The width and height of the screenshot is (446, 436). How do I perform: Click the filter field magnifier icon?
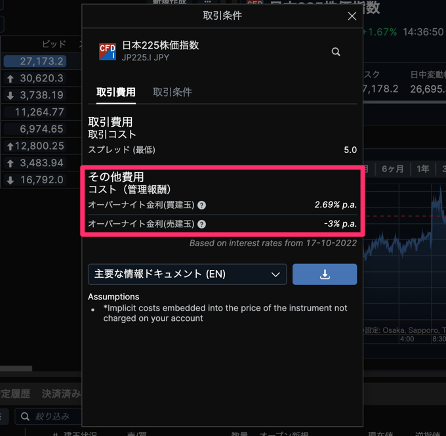(x=25, y=416)
